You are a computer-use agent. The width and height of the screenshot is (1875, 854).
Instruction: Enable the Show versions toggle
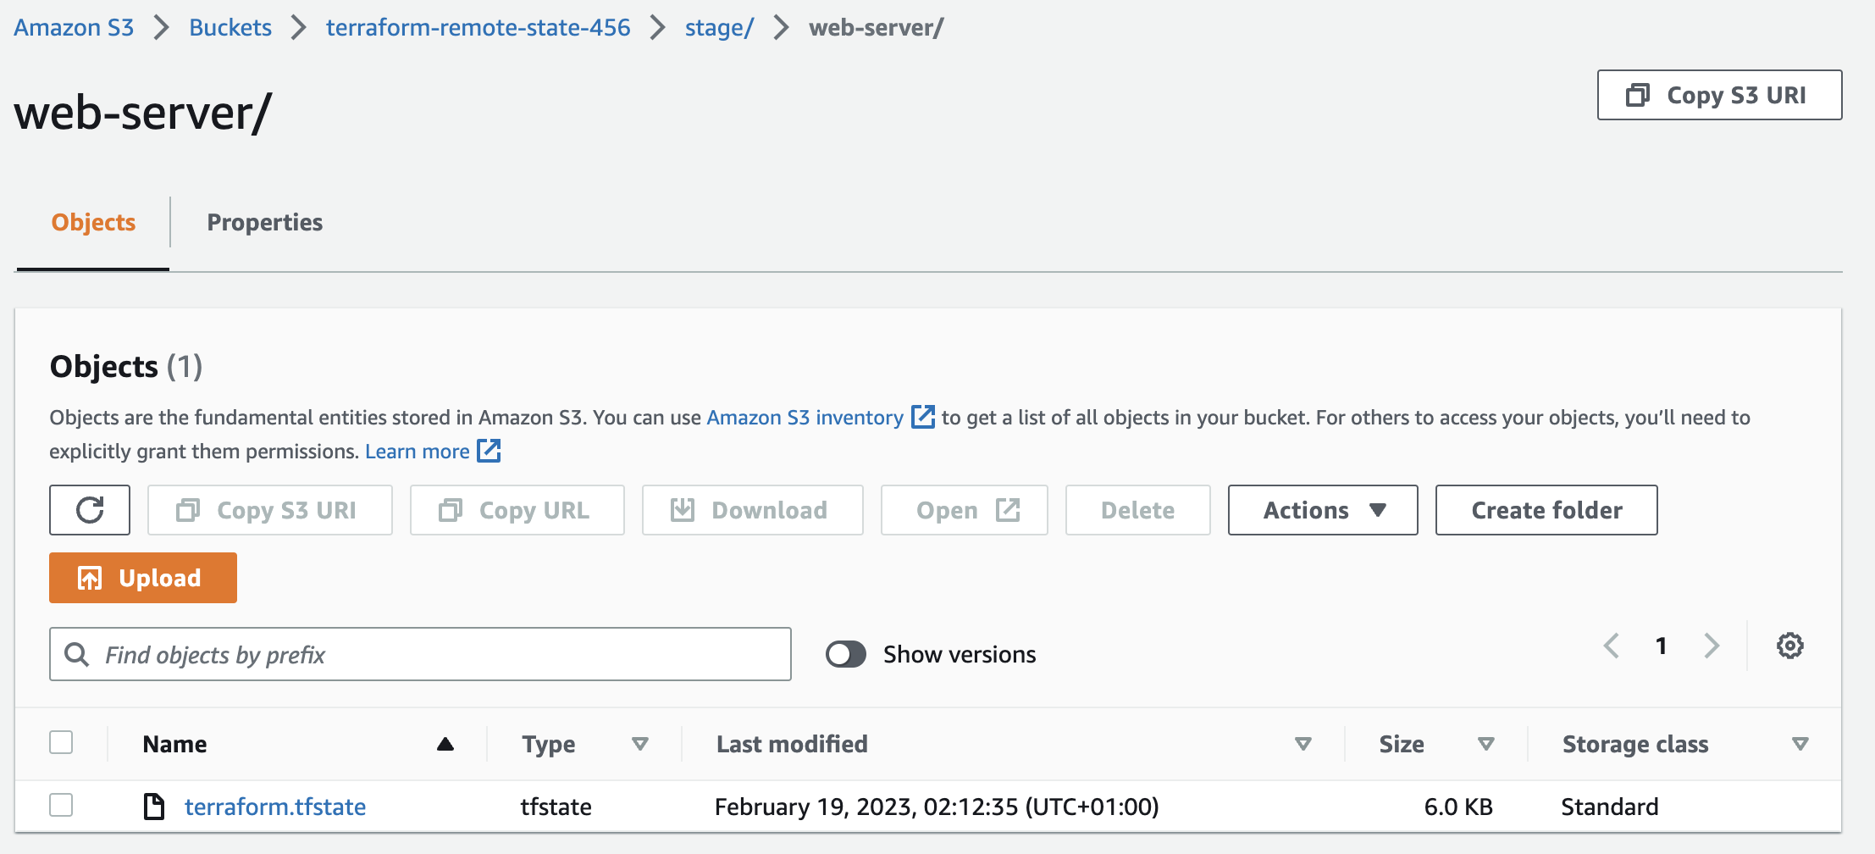[x=844, y=654]
